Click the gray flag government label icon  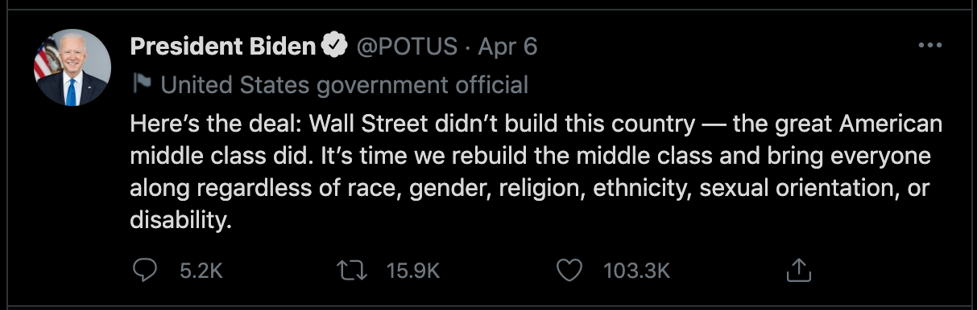coord(142,84)
